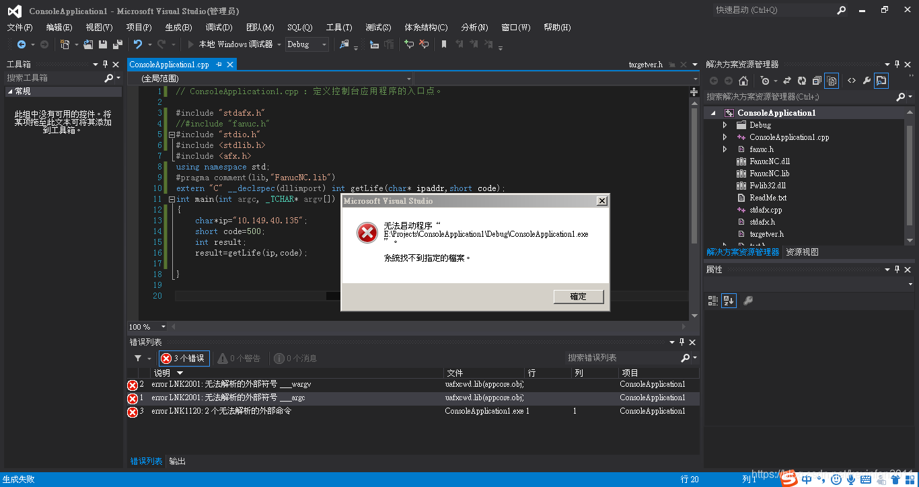
Task: Click the Toggle Bookmark toolbar icon
Action: [444, 44]
